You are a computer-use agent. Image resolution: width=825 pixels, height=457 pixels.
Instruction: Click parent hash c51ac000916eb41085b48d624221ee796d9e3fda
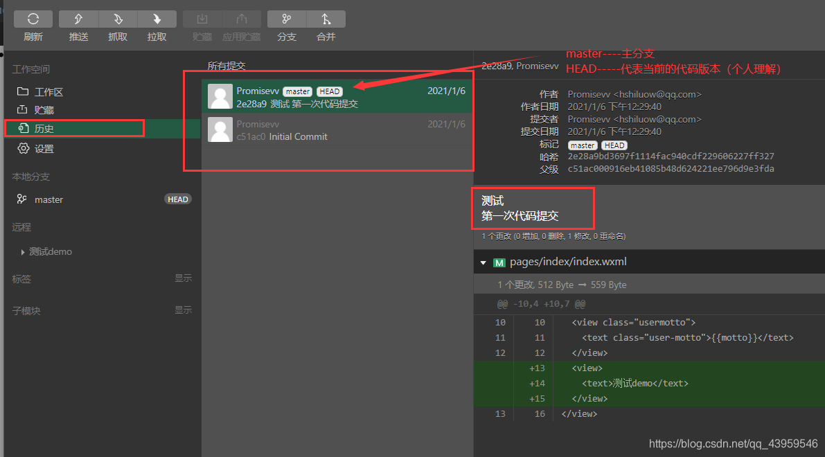click(671, 169)
